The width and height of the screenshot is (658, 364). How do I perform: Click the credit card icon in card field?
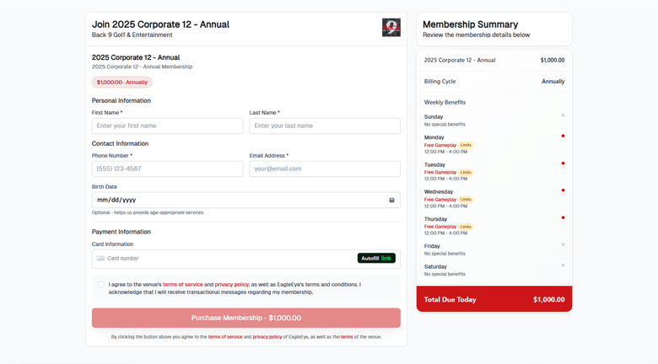click(x=101, y=259)
